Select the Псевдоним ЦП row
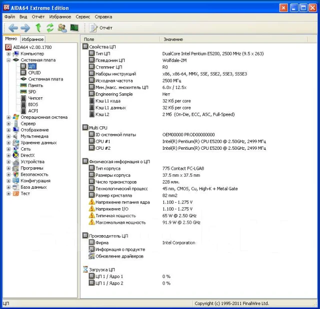This screenshot has height=309, width=320. tap(138, 60)
